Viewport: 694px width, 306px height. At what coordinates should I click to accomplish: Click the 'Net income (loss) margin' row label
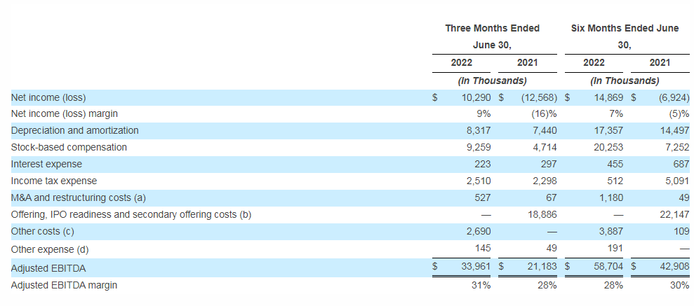pos(64,113)
